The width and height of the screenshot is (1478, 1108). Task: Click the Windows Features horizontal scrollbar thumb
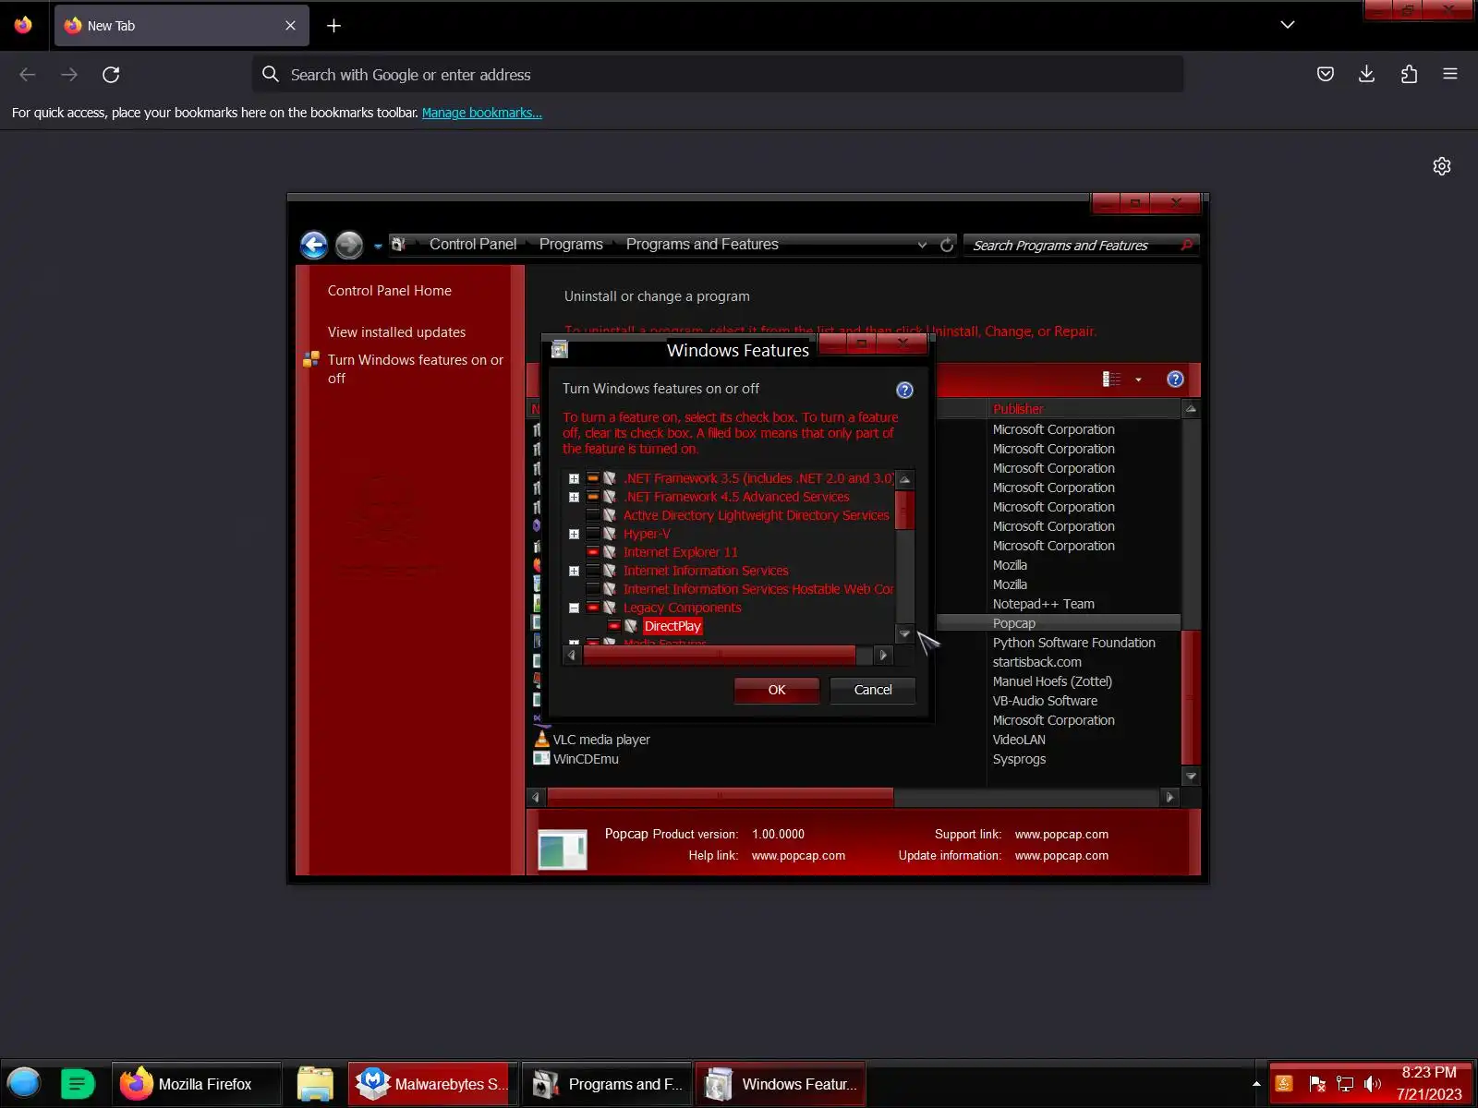click(720, 656)
